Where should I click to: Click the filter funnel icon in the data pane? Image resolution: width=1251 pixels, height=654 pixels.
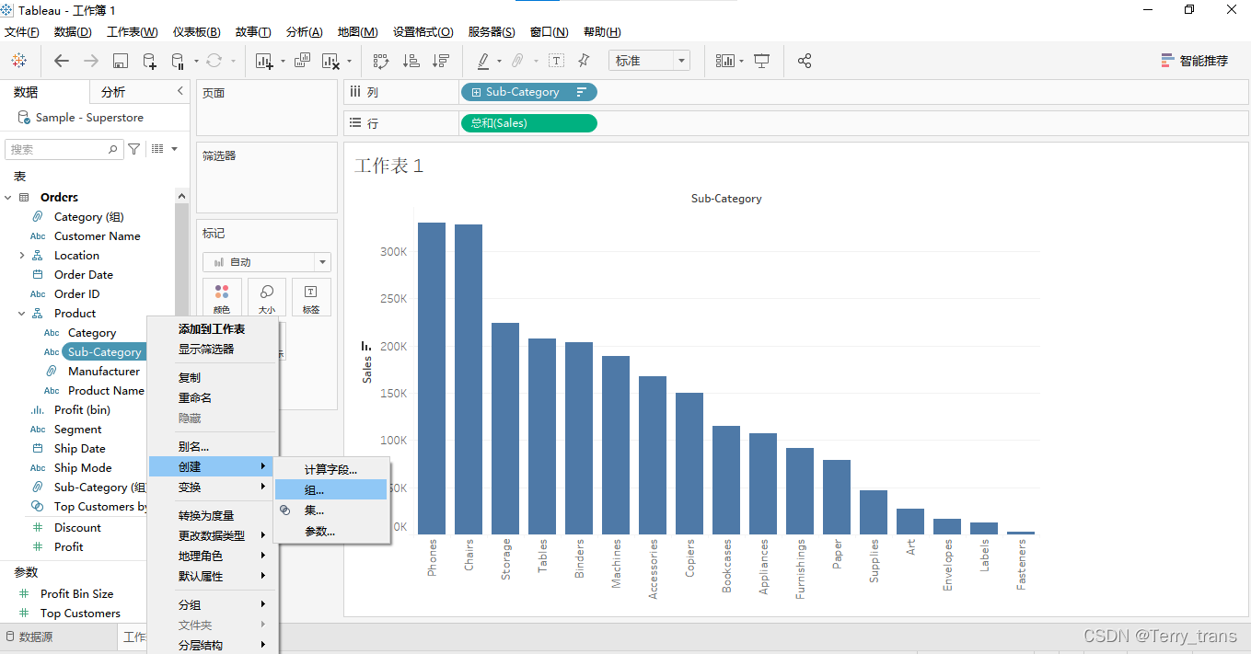(134, 148)
